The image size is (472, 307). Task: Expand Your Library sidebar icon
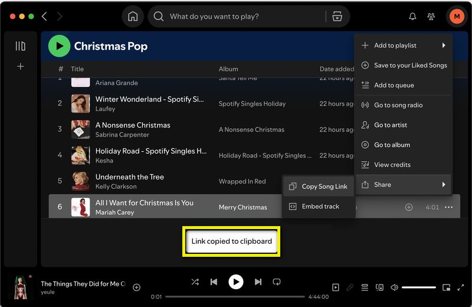[21, 46]
